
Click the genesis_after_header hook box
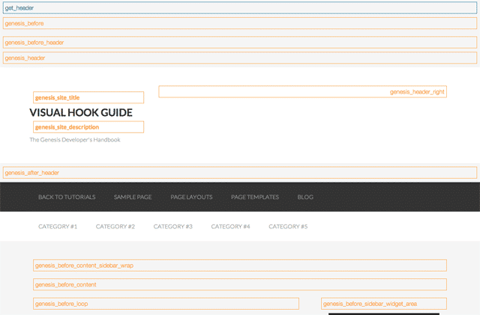[240, 173]
